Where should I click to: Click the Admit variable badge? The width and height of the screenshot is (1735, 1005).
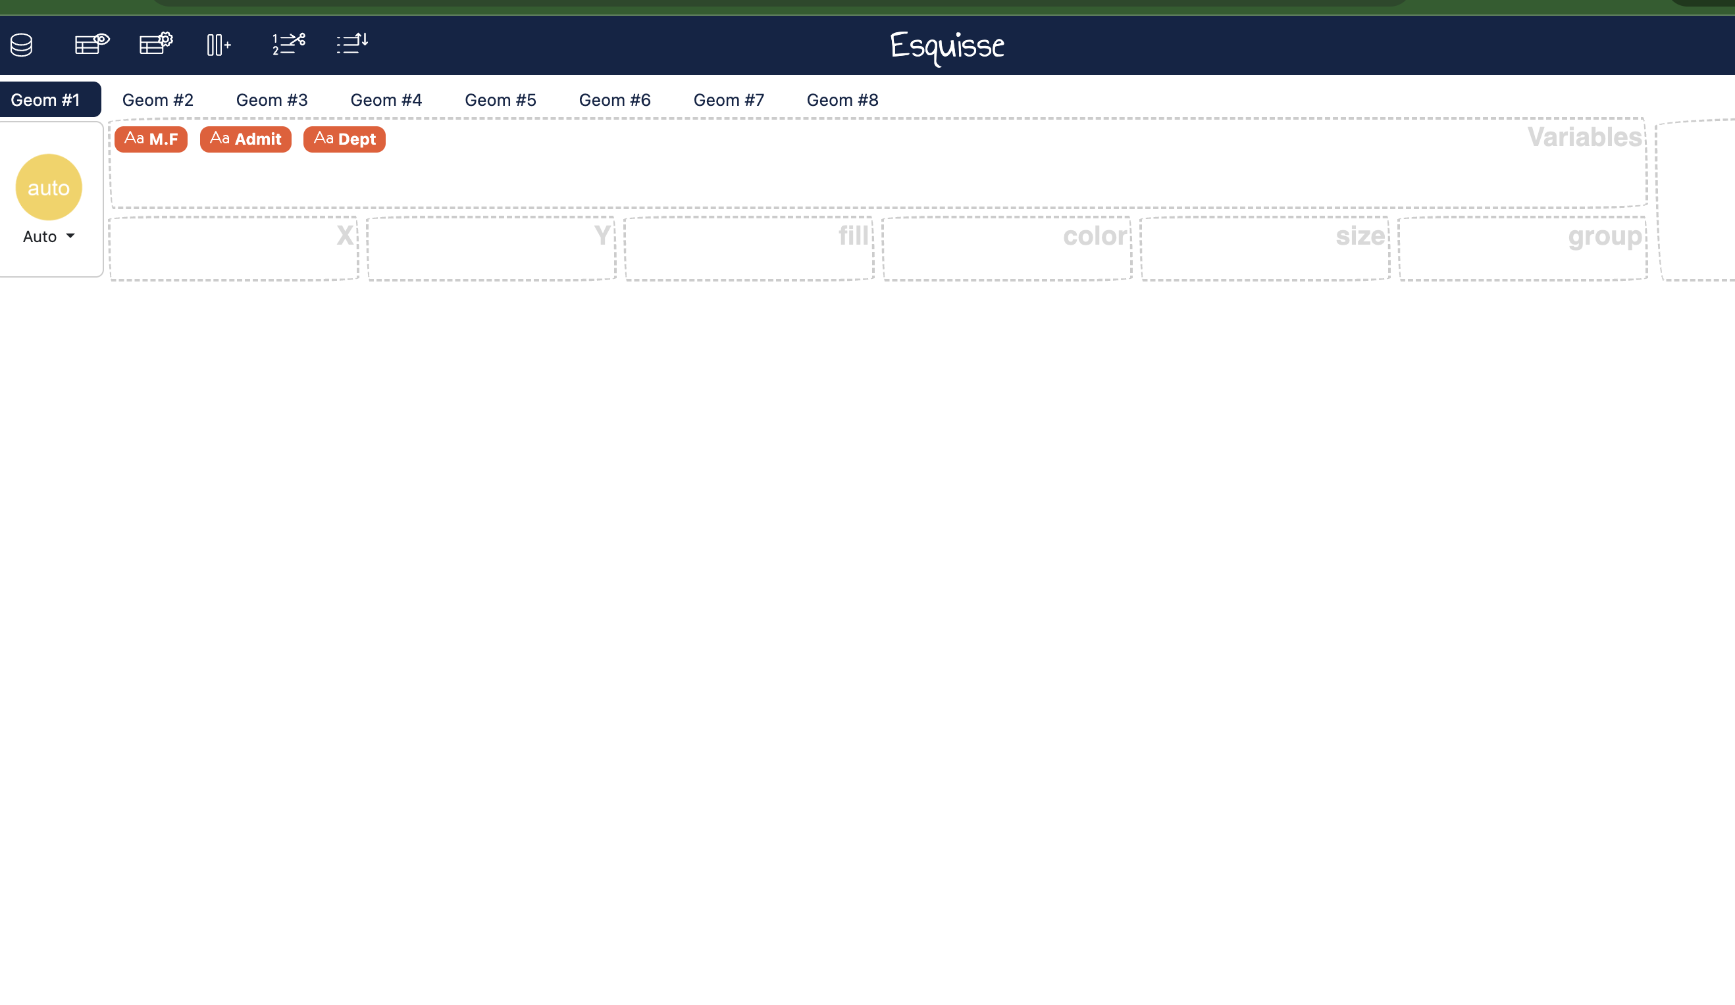click(246, 139)
